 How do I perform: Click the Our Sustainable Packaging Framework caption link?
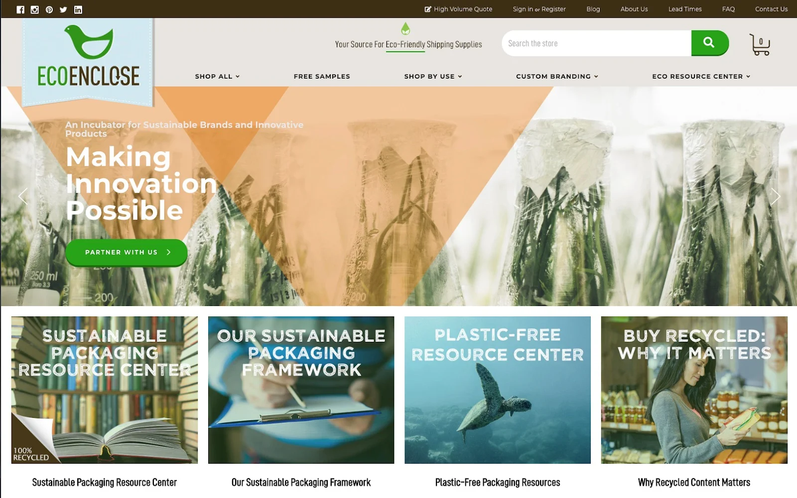pyautogui.click(x=301, y=482)
